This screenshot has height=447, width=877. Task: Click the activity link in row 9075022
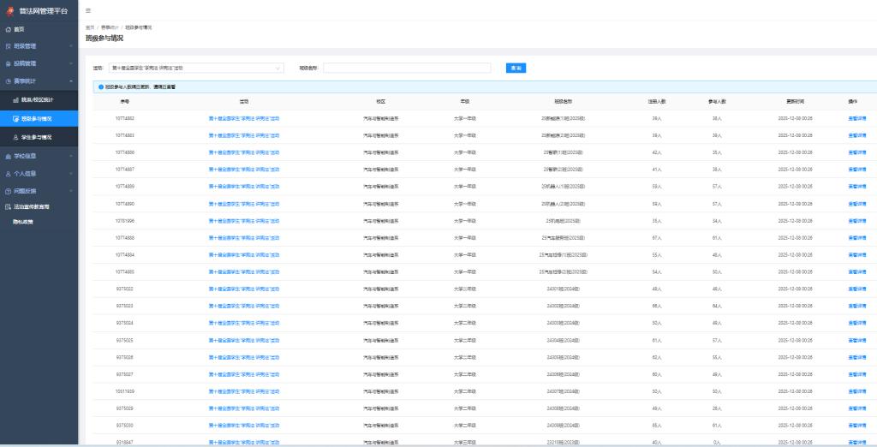244,289
